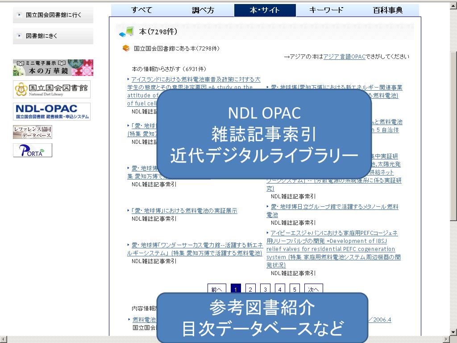Open 「愛・地球博」における燃料電池の実証展示 link
Viewport: 457px width, 343px height.
[184, 211]
